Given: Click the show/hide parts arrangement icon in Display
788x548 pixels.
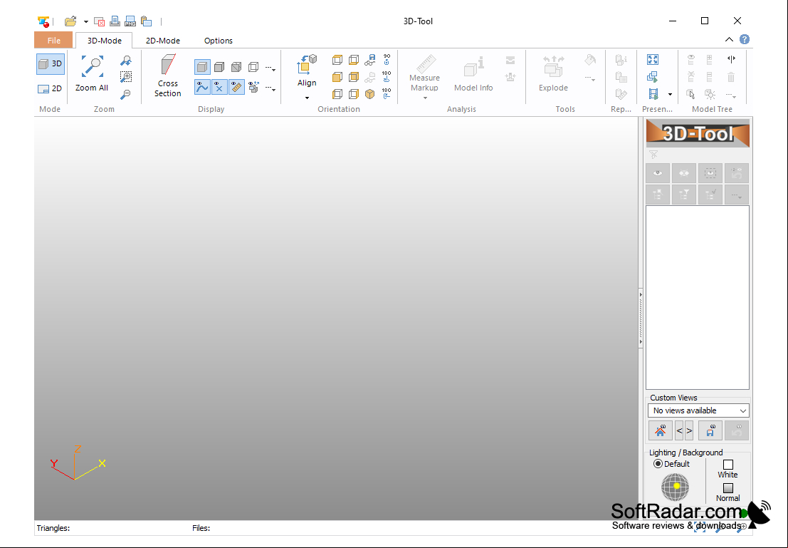Looking at the screenshot, I should click(253, 87).
